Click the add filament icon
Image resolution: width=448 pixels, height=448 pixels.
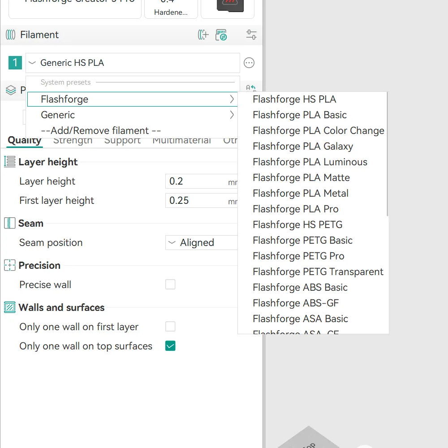coord(203,34)
